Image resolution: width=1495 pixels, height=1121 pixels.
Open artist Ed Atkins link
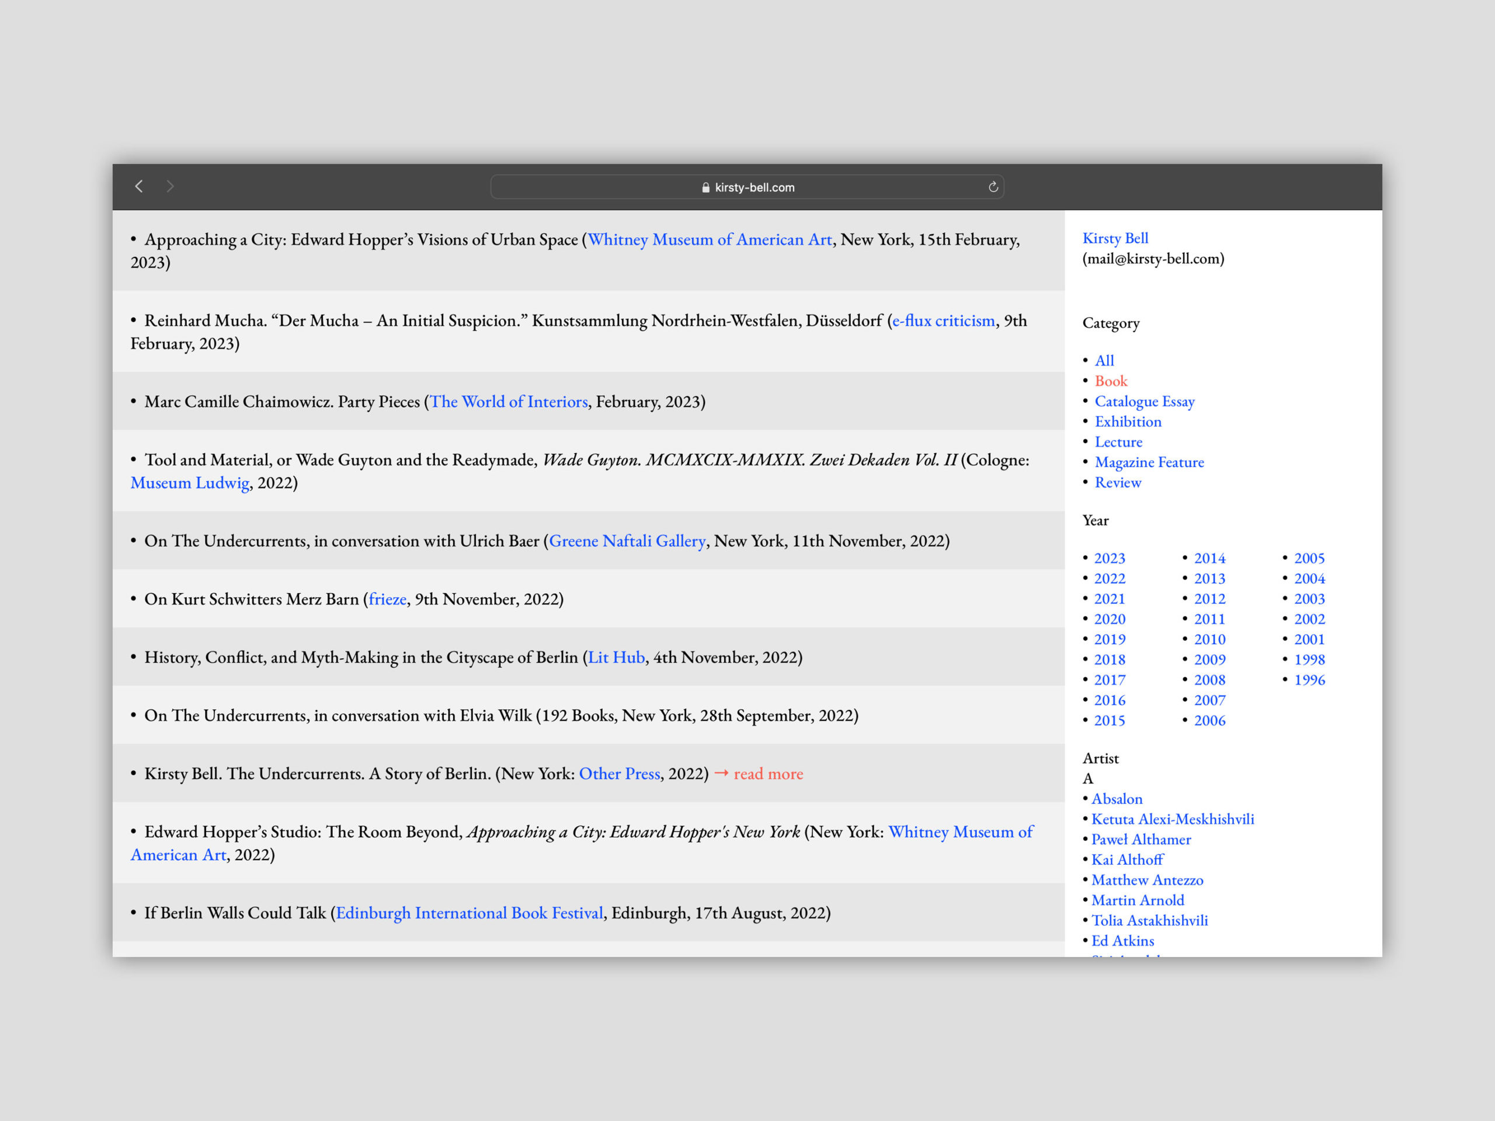(x=1122, y=941)
